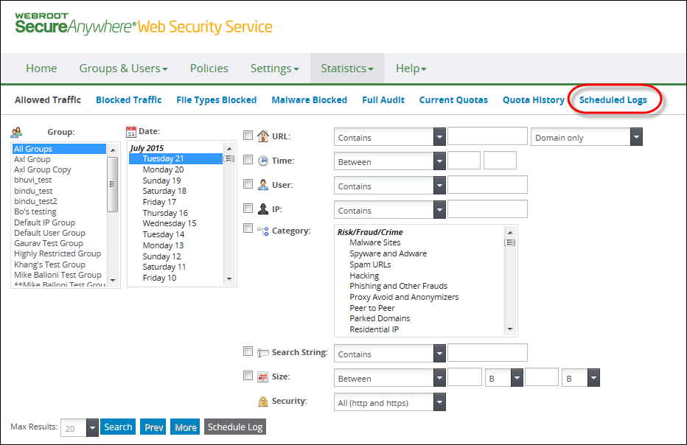Image resolution: width=687 pixels, height=445 pixels.
Task: Expand the Security All (http and https) dropdown
Action: tap(389, 402)
